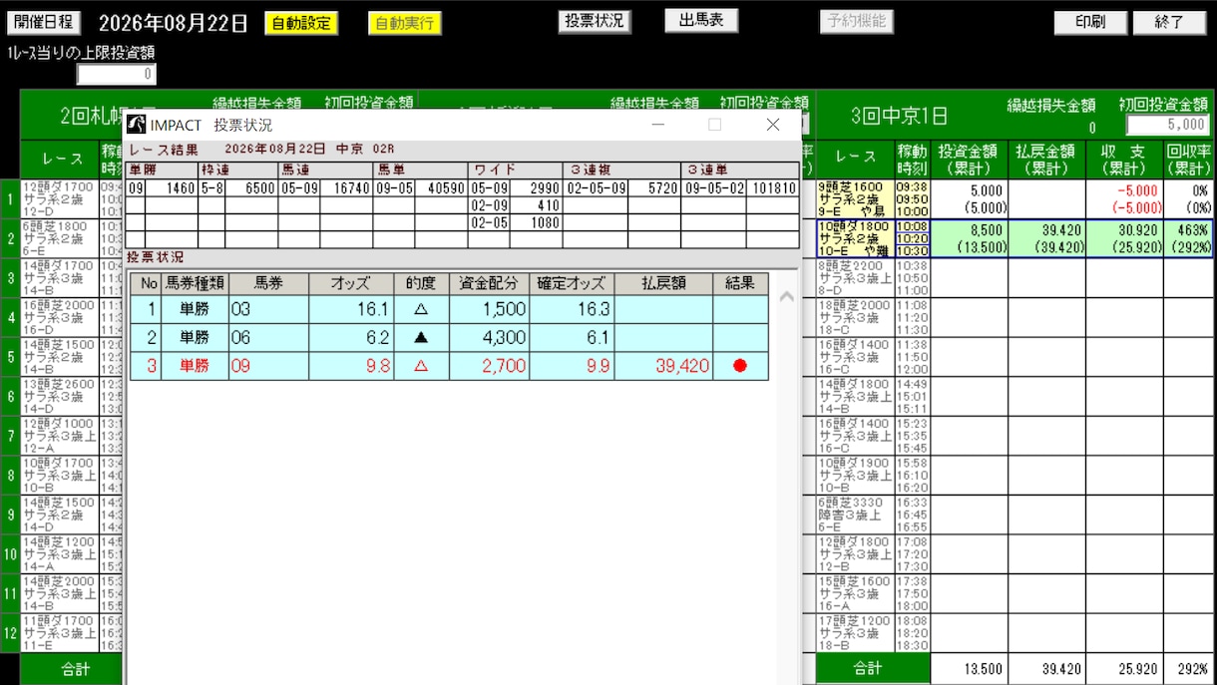Viewport: 1217px width, 685px height.
Task: Select the red bet row No 3
Action: click(450, 366)
